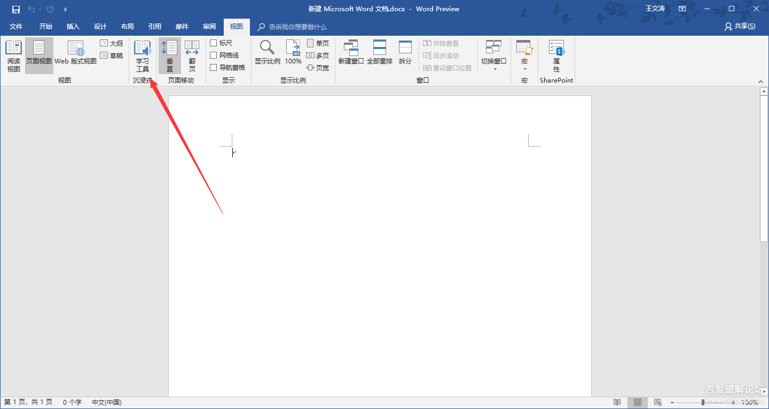The width and height of the screenshot is (769, 409).
Task: Click the 中文(中国) language indicator
Action: (x=107, y=402)
